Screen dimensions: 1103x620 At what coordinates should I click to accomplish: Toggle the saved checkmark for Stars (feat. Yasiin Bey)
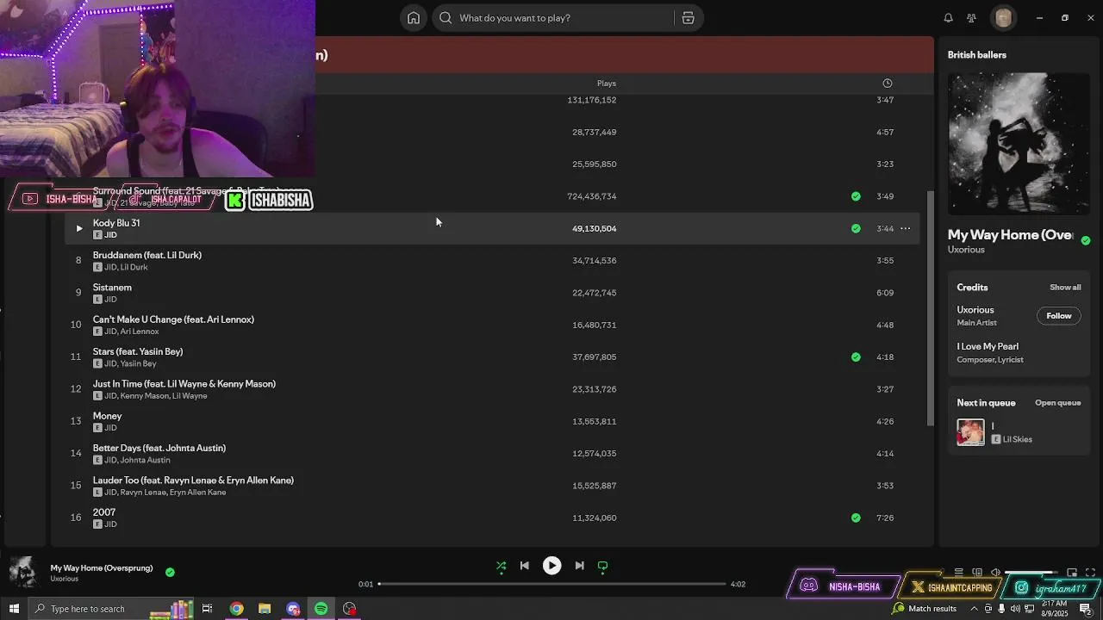[856, 356]
